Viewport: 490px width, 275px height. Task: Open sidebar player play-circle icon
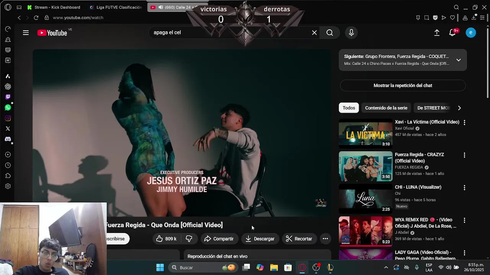(8, 155)
